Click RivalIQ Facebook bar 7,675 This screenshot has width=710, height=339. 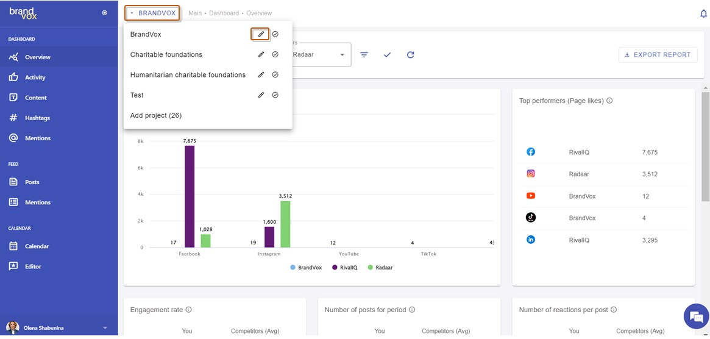point(190,196)
